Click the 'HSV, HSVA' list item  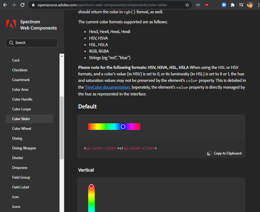tap(98, 38)
